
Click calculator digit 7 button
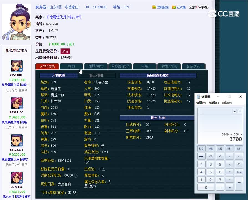(x=201, y=164)
